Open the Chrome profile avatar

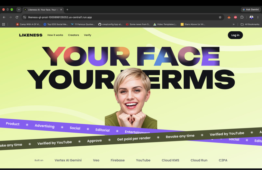251,17
